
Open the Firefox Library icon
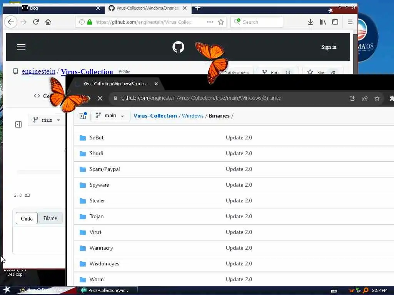(x=323, y=22)
